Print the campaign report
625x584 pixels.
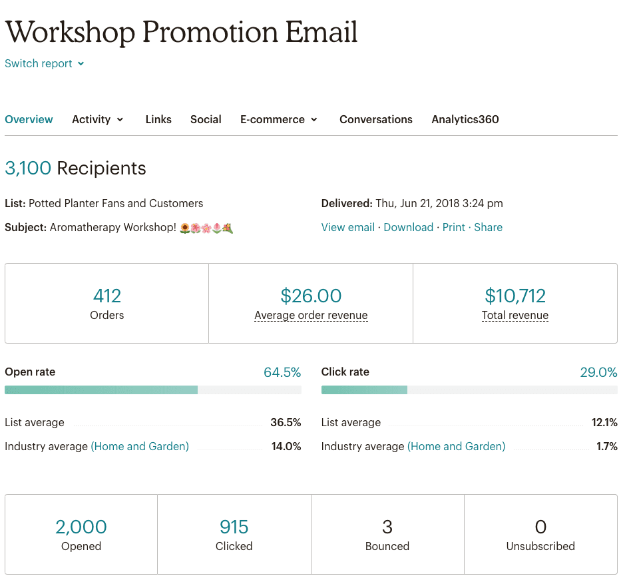tap(453, 227)
